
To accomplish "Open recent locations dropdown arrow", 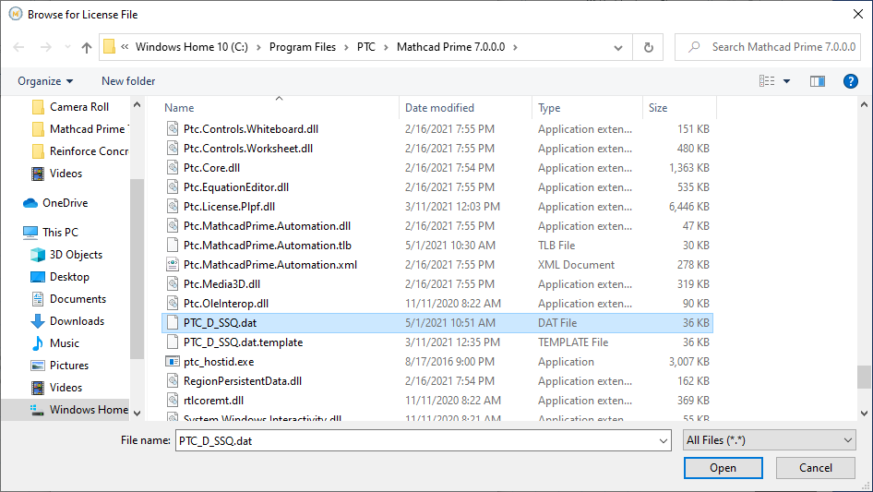I will tap(67, 47).
